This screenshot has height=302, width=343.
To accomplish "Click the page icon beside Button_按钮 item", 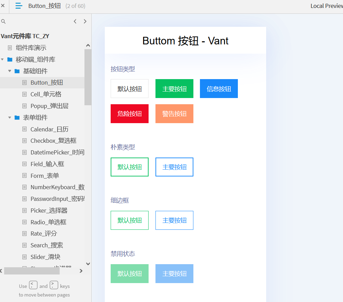I will [24, 83].
